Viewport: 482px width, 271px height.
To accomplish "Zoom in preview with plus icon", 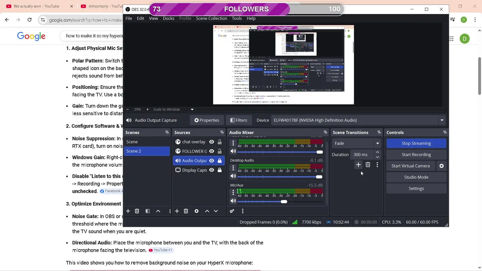I will [x=148, y=110].
